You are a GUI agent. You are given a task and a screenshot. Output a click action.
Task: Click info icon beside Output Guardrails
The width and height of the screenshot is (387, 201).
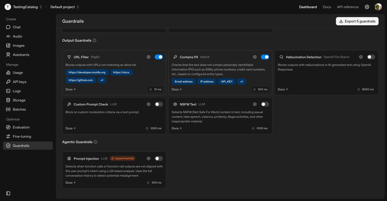(x=94, y=40)
